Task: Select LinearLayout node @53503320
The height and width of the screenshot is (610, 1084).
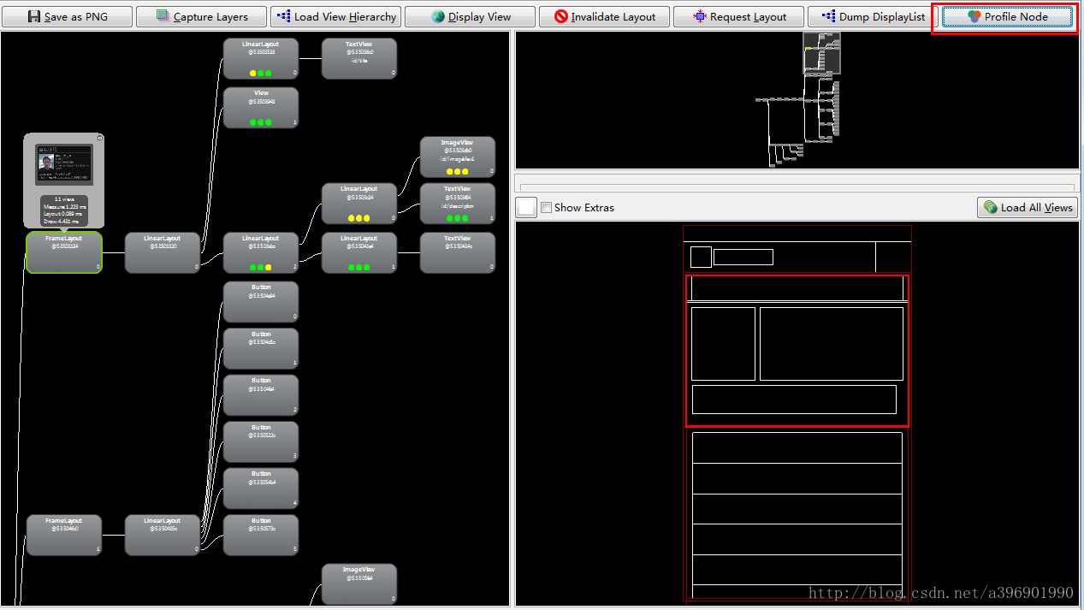Action: 163,252
